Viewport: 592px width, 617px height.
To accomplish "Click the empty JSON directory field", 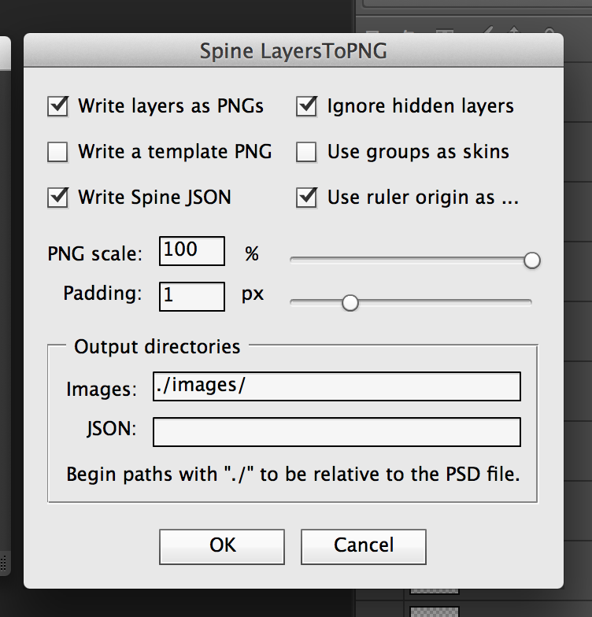I will (337, 432).
